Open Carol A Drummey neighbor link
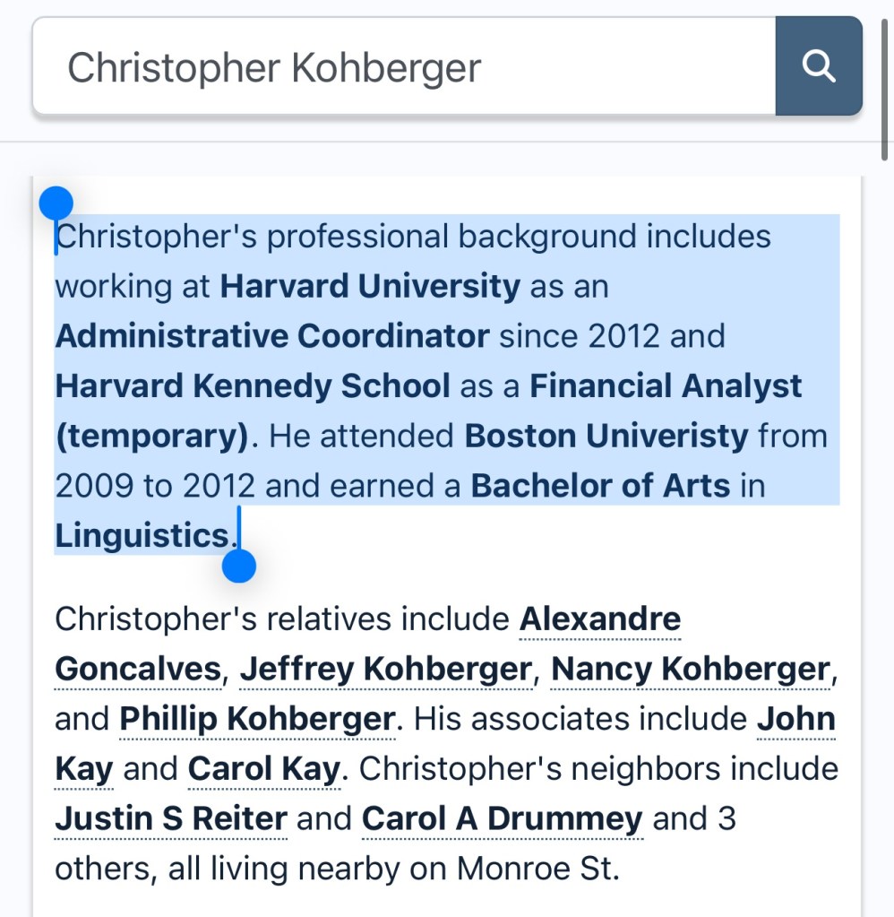The image size is (894, 917). tap(502, 819)
